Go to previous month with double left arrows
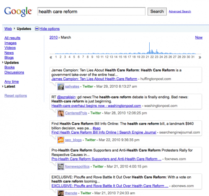 click(51, 57)
